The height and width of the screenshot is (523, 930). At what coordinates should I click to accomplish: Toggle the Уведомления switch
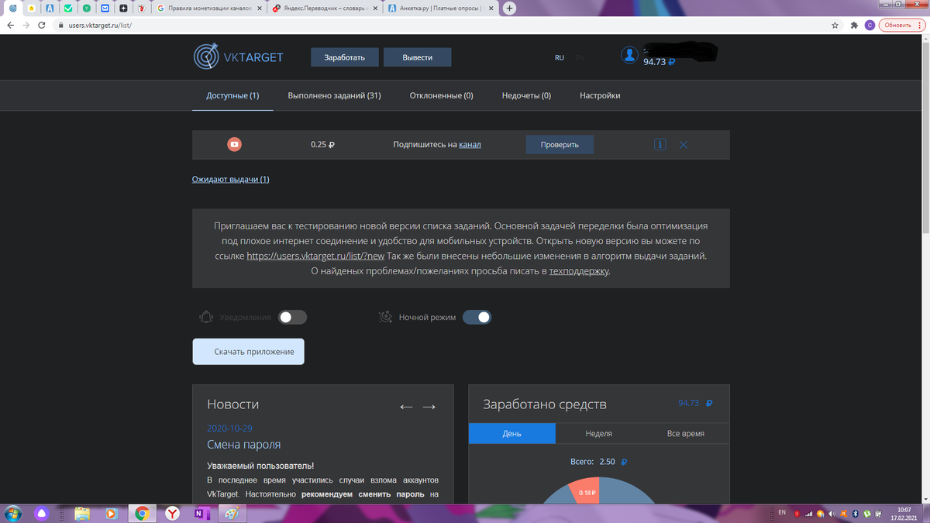(x=293, y=317)
